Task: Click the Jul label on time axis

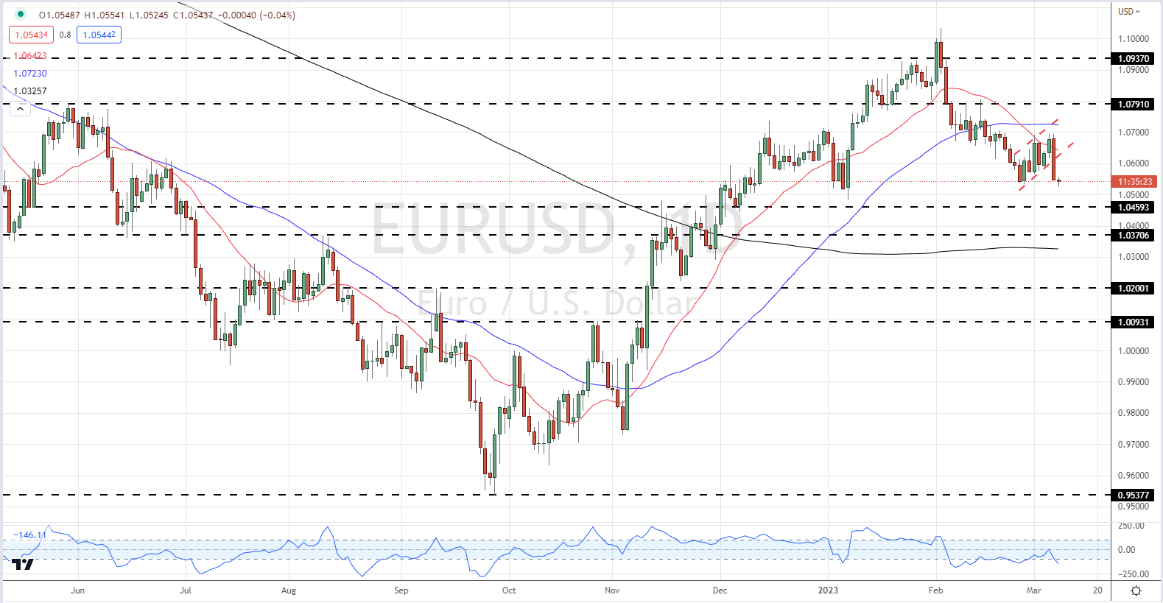Action: [x=186, y=590]
